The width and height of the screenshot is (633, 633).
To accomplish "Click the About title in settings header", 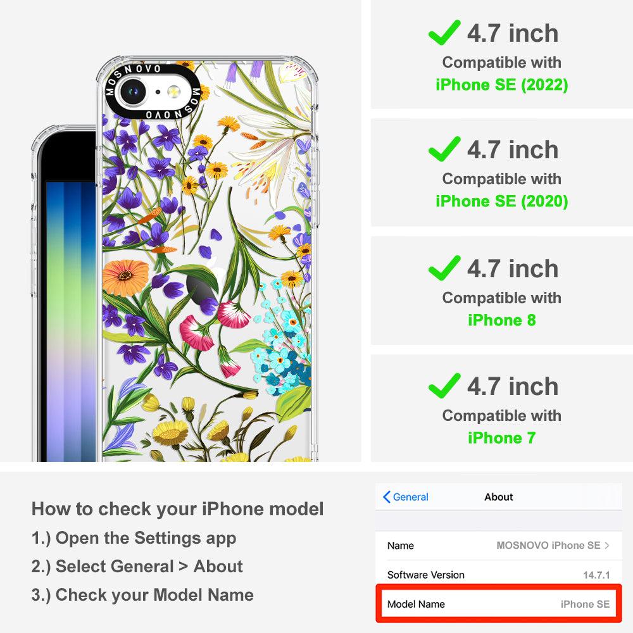I will (499, 497).
